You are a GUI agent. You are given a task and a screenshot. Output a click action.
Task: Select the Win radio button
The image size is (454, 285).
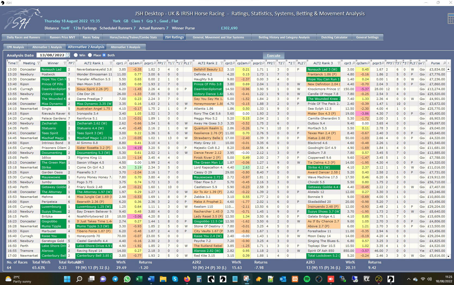tap(76, 55)
